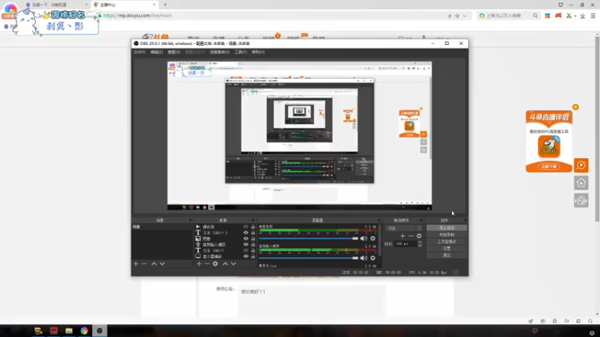This screenshot has height=337, width=600.
Task: Click the desktop audio volume slider
Action: click(308, 238)
